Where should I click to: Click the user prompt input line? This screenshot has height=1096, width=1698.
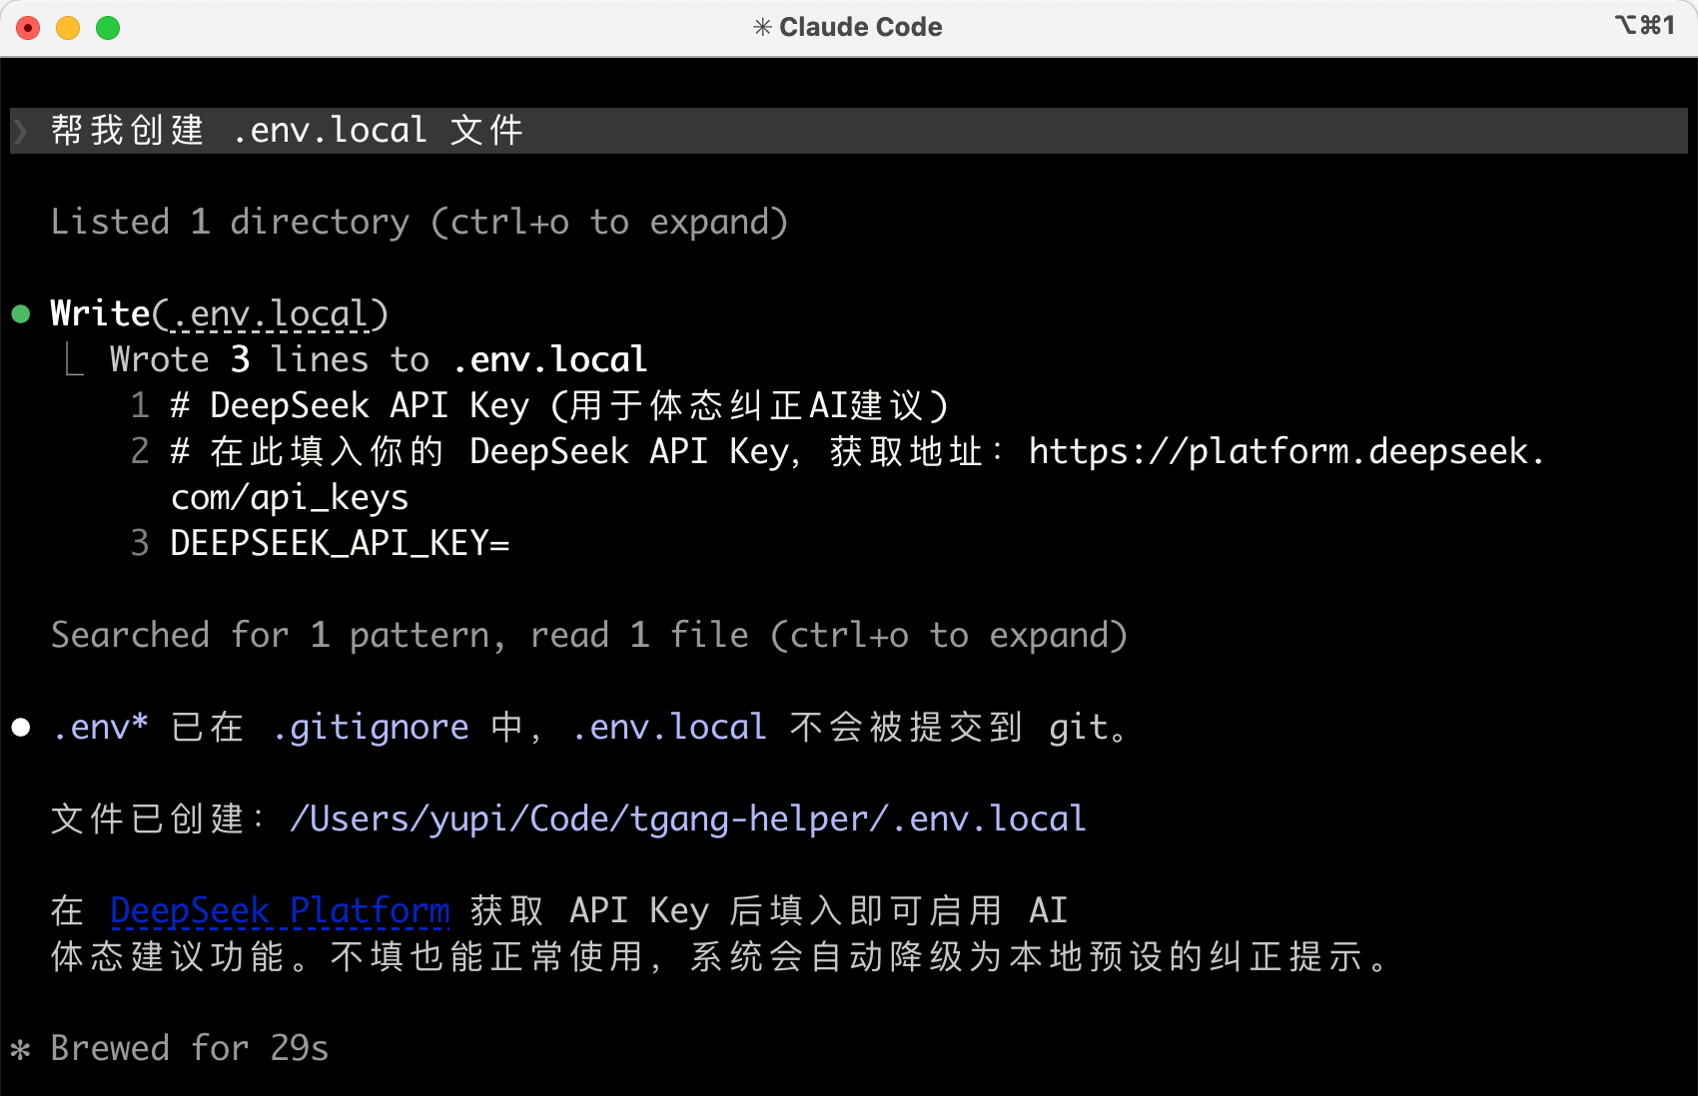pos(849,131)
